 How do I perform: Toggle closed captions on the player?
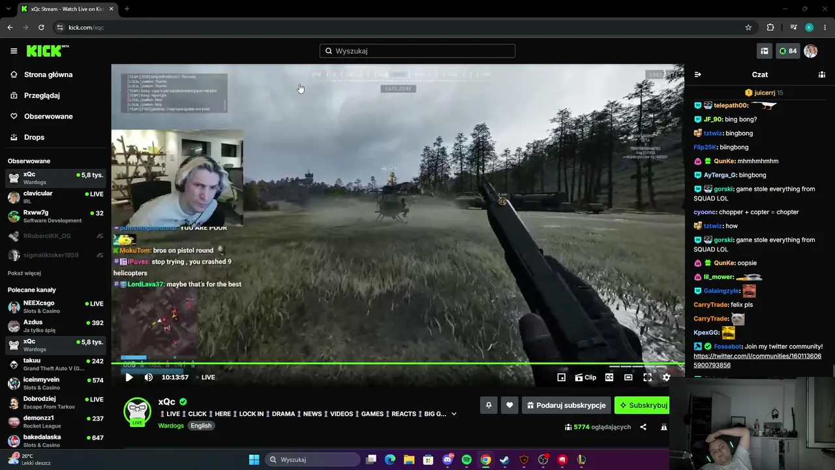pyautogui.click(x=609, y=377)
